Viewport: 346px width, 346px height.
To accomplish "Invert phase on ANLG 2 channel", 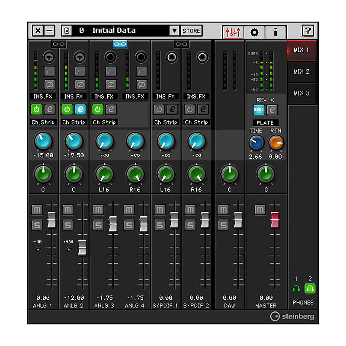I will click(x=80, y=84).
